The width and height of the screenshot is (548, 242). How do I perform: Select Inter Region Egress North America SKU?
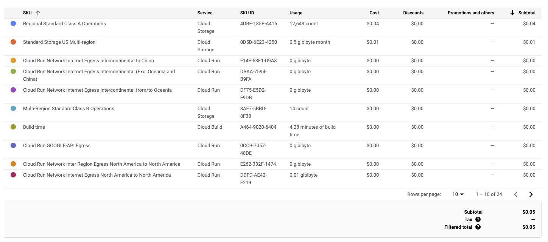(101, 164)
